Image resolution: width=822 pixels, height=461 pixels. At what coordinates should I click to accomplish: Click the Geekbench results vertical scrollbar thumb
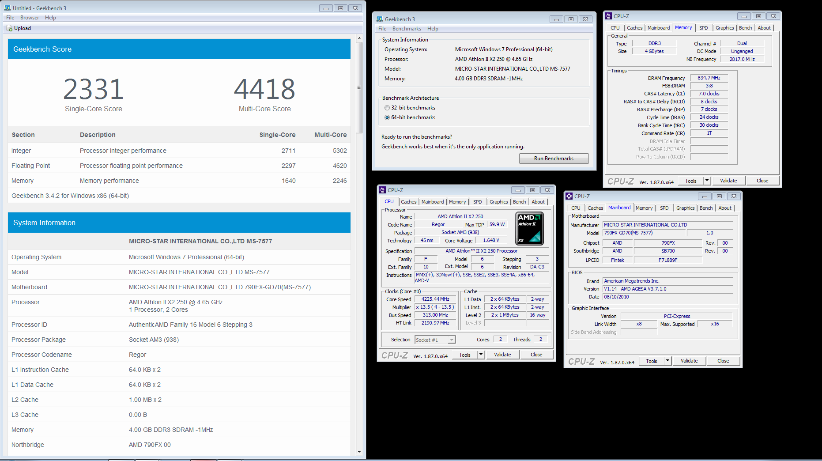pyautogui.click(x=359, y=87)
